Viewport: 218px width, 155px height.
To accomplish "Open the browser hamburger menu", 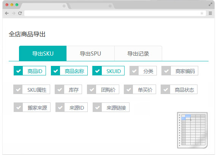I will coord(210,13).
